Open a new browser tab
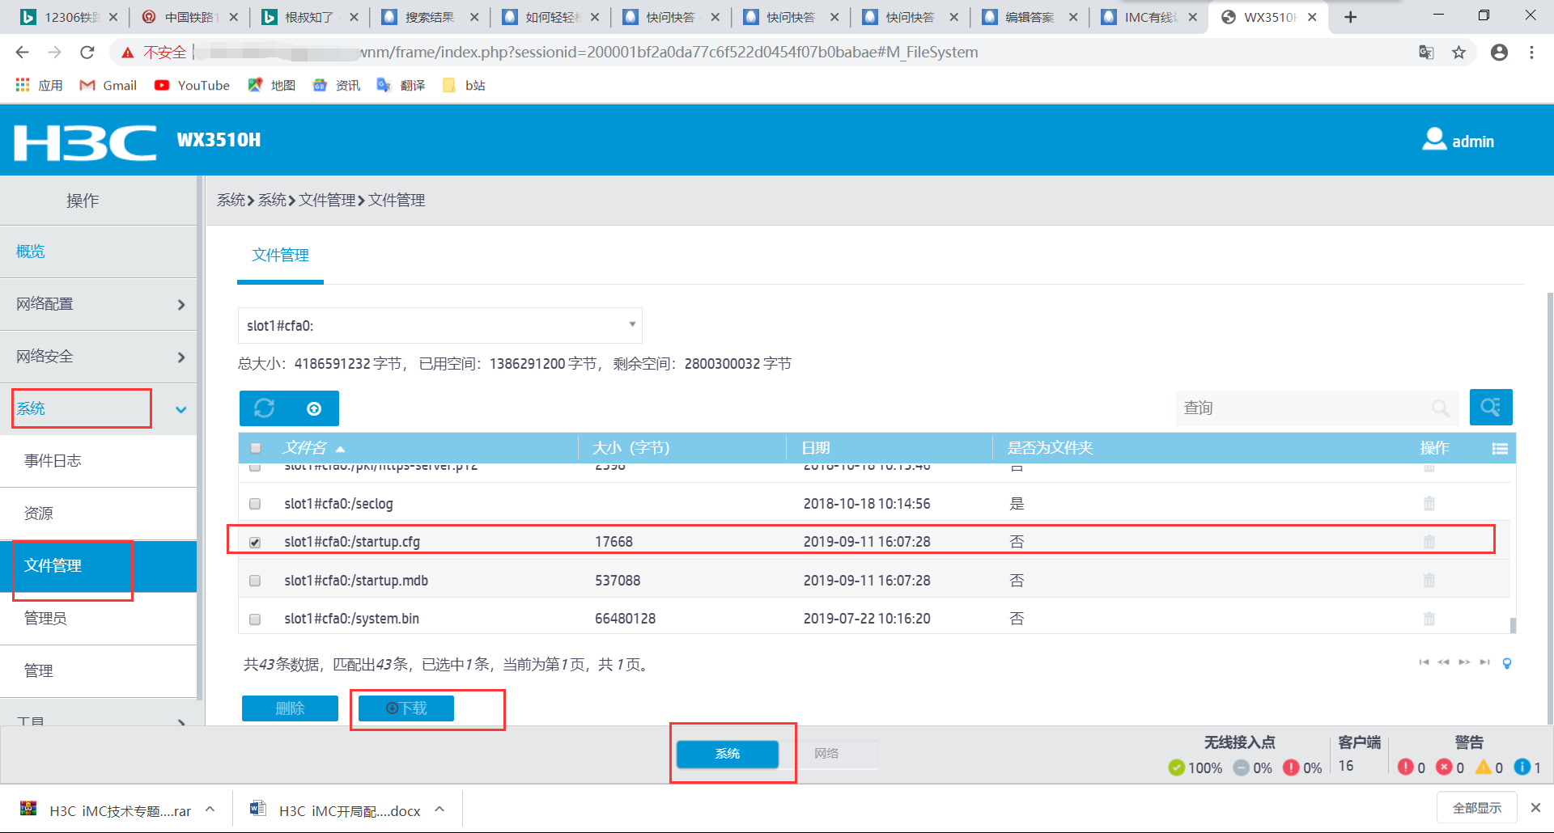 coord(1350,17)
